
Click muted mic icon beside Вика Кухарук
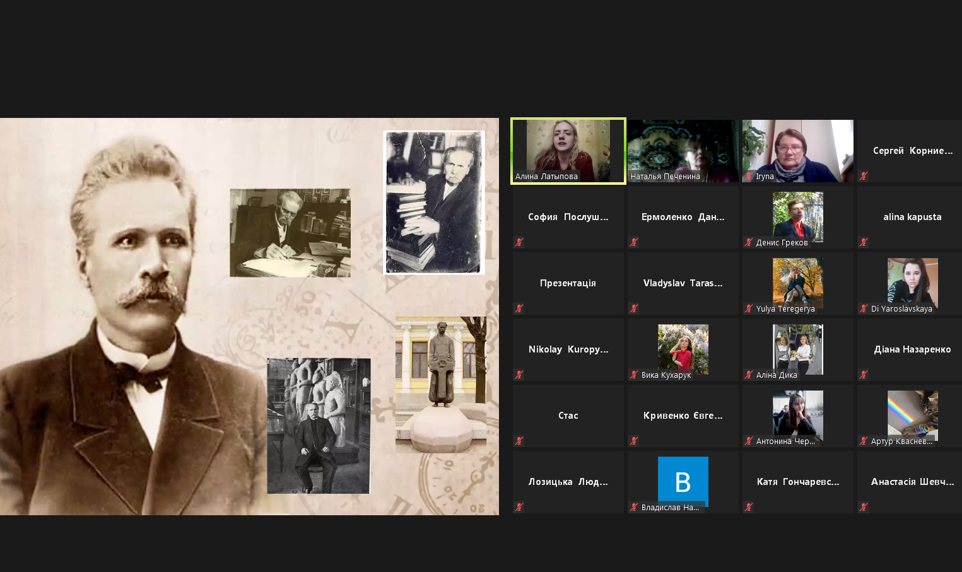[x=634, y=375]
